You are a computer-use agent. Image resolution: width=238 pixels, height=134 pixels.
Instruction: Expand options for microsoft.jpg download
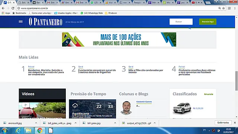pos(36,123)
